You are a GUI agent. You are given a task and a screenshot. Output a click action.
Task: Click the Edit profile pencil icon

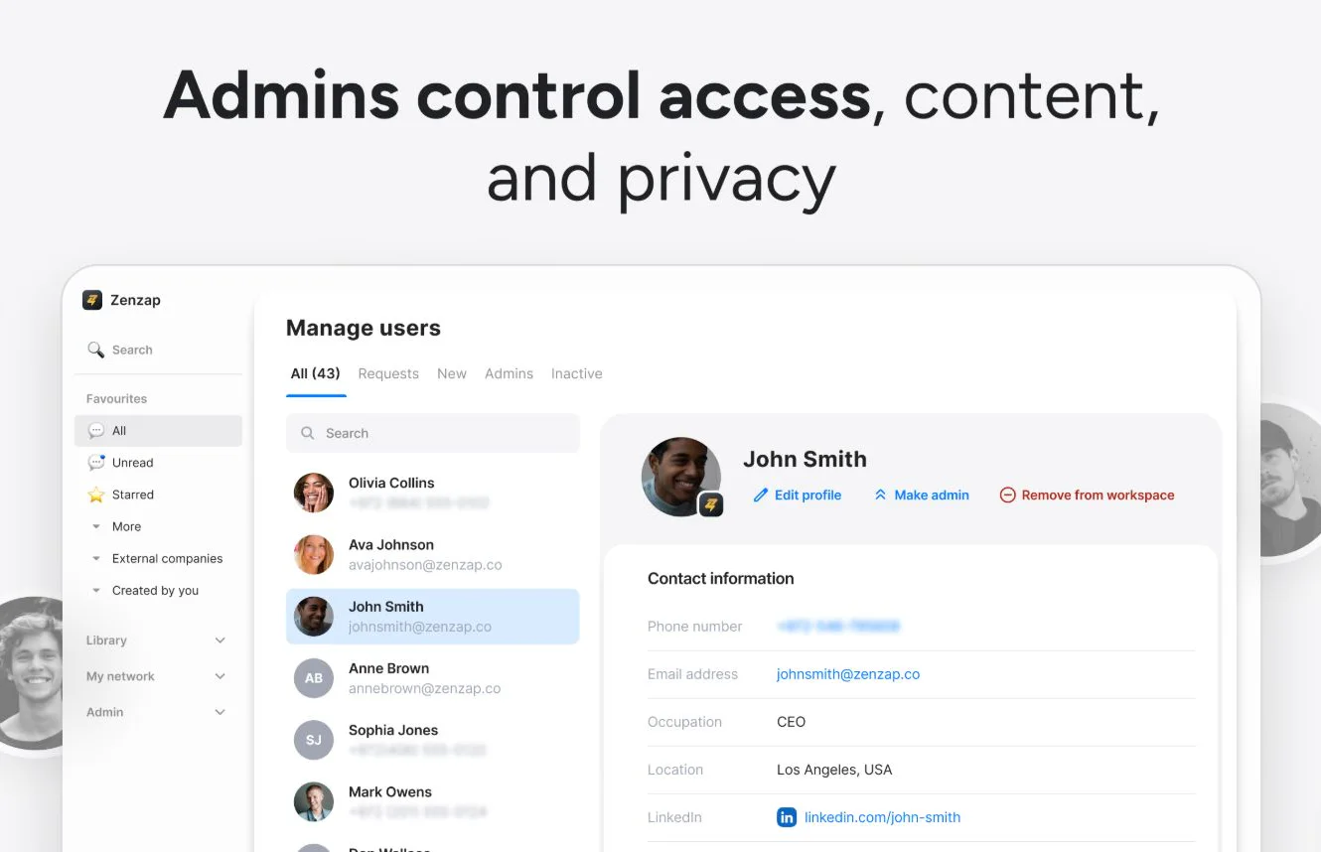coord(761,495)
